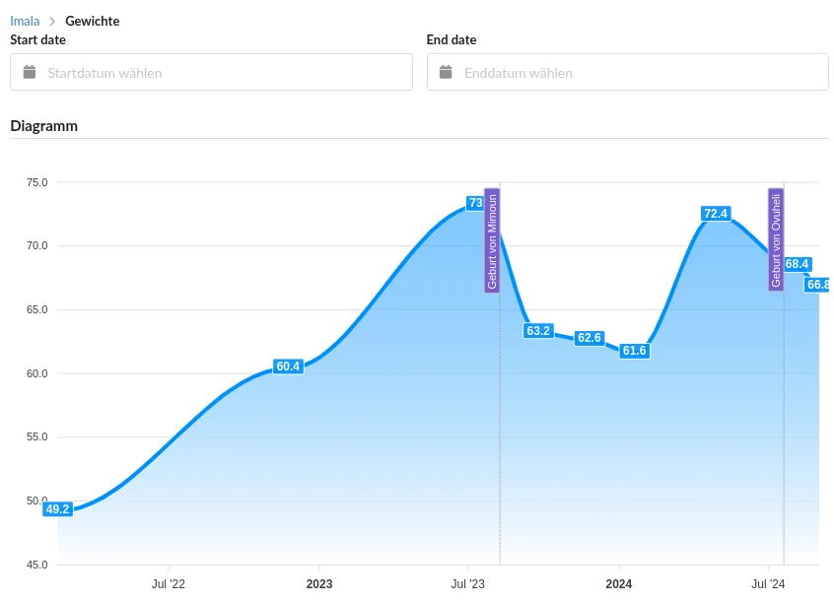Image resolution: width=834 pixels, height=603 pixels.
Task: Click the Start date calendar icon
Action: click(30, 72)
